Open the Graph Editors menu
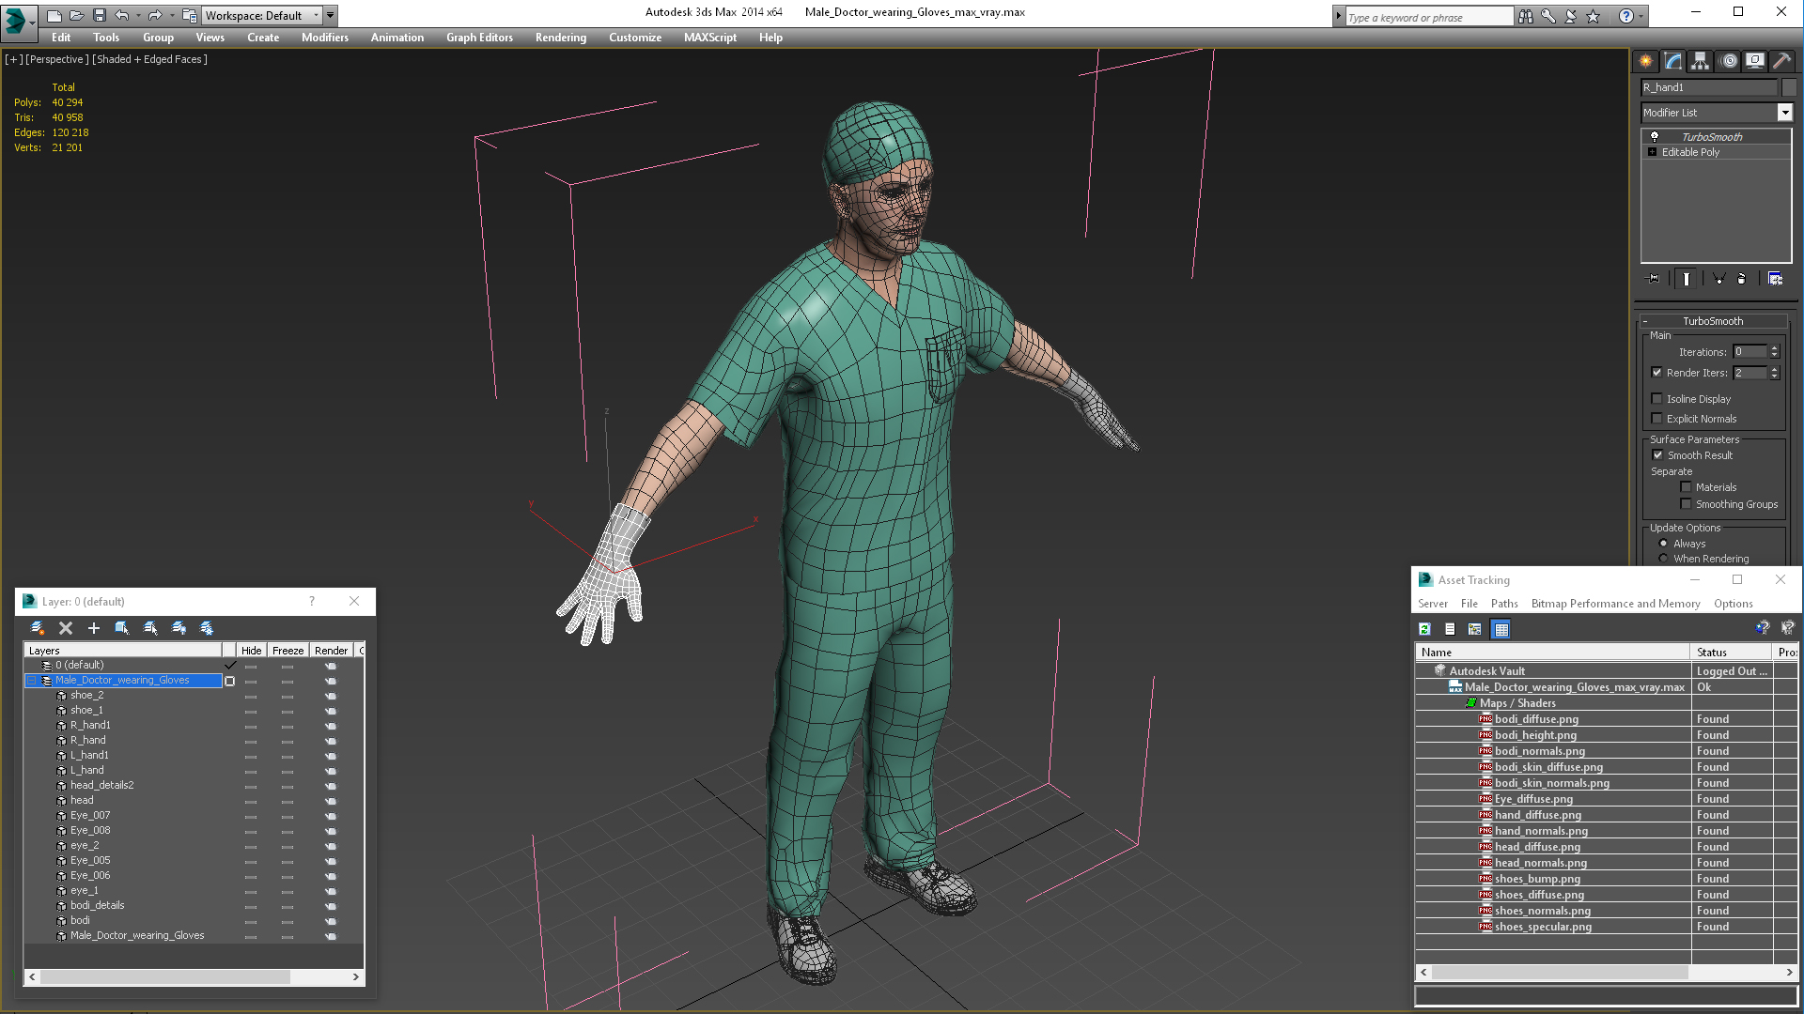This screenshot has height=1014, width=1804. pos(479,38)
